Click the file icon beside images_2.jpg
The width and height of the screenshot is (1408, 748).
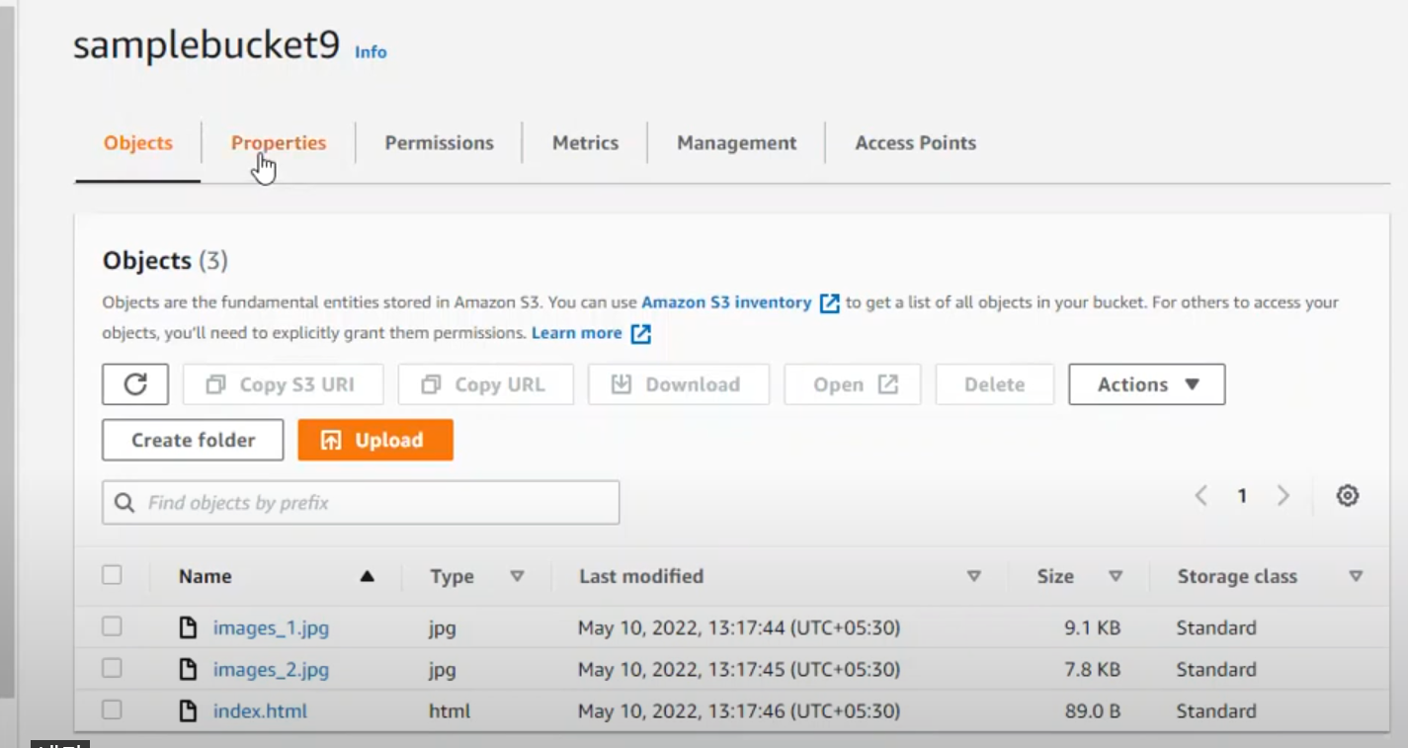coord(188,669)
